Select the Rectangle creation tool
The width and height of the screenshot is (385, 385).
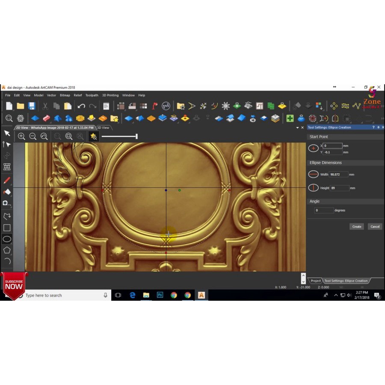7,228
